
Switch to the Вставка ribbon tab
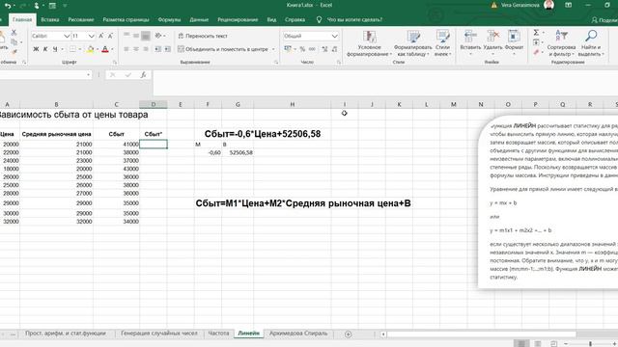(49, 19)
